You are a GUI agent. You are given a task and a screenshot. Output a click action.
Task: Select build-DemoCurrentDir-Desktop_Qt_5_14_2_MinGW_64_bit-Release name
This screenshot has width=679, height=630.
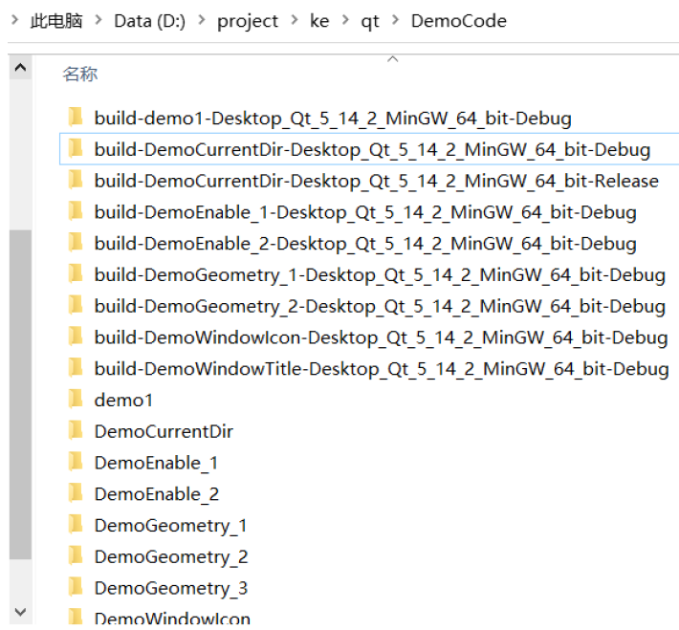(x=377, y=181)
